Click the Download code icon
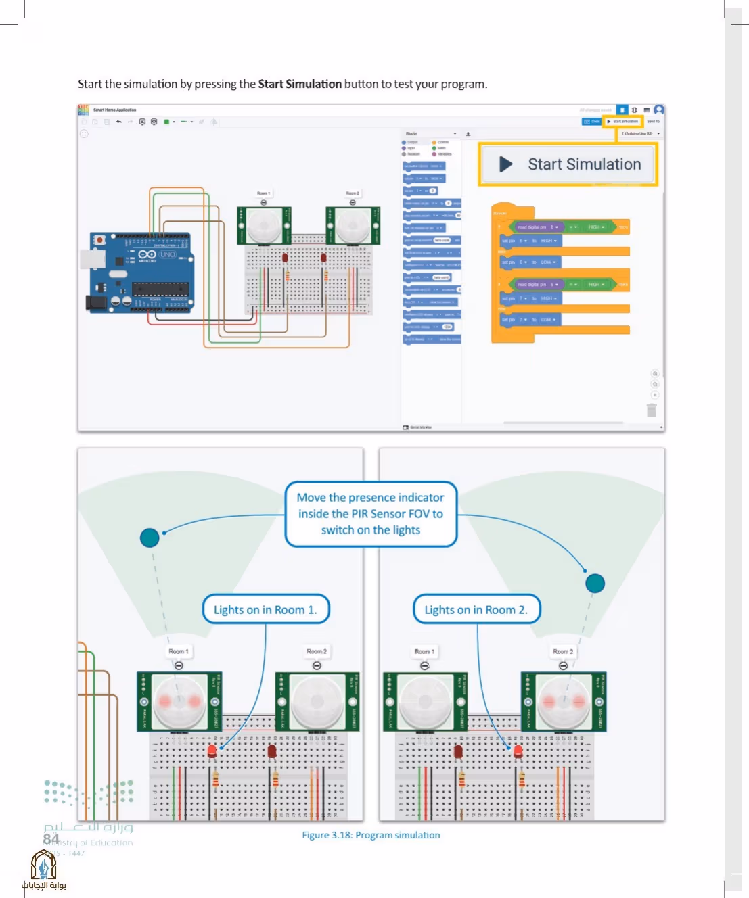 pos(468,134)
